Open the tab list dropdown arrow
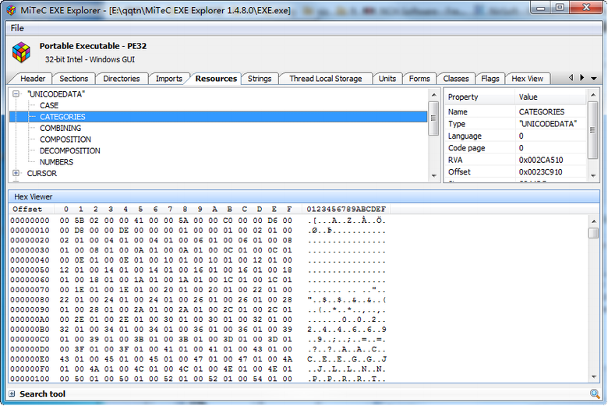This screenshot has height=406, width=608. tap(594, 78)
